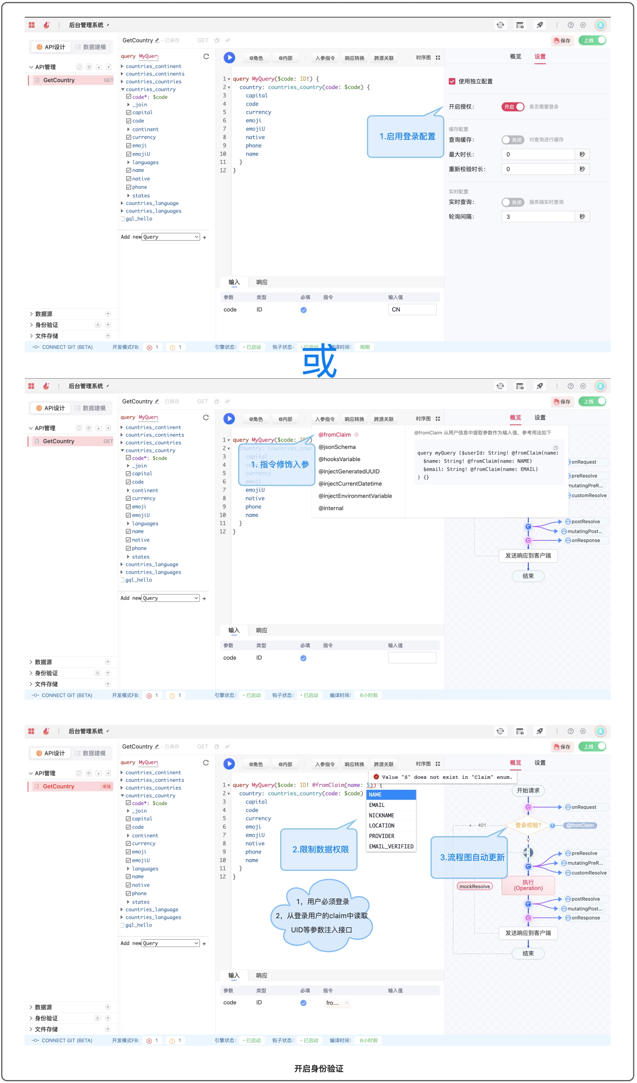Viewport: 637px width, 1083px height.
Task: Click the red info icon beside @fromClaim
Action: pyautogui.click(x=356, y=435)
